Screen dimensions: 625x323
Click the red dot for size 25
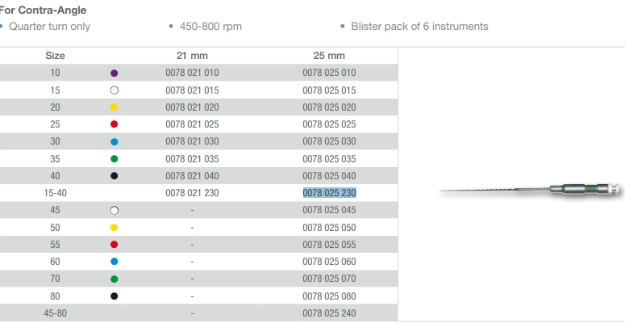(114, 124)
